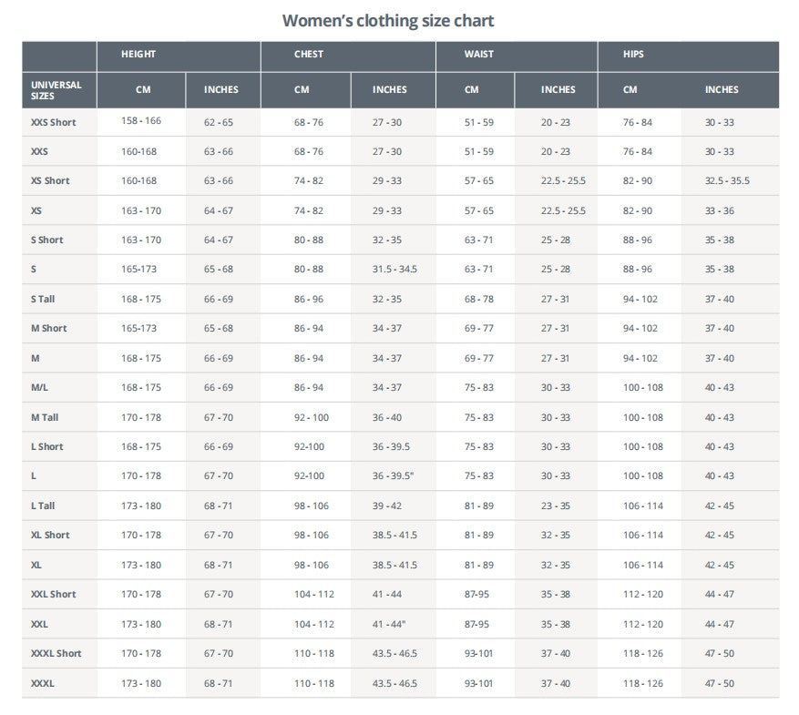
Task: Select the M/L size row label
Action: (40, 388)
